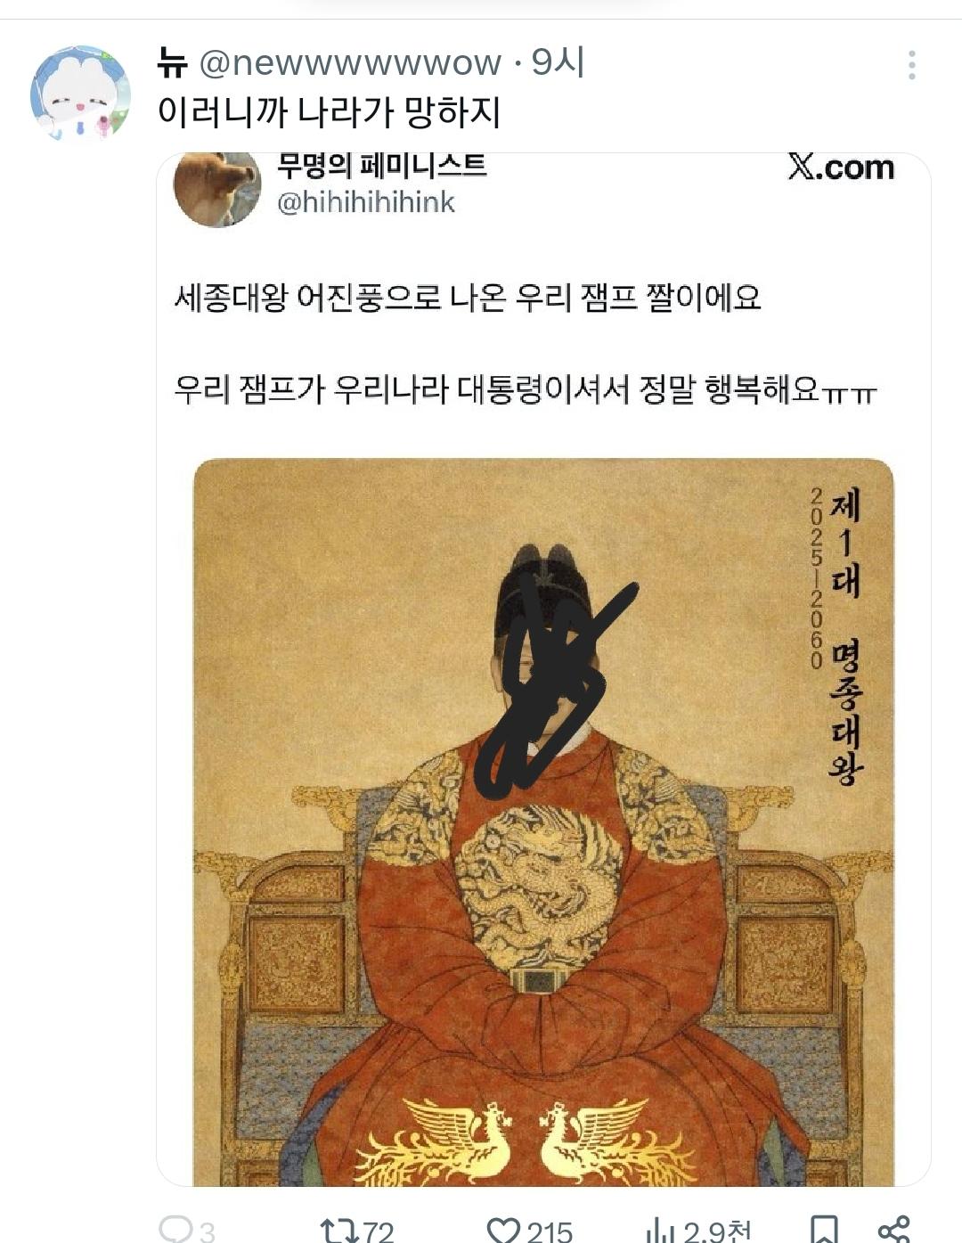This screenshot has width=962, height=1243.
Task: Tap the reply speech bubble icon
Action: [175, 1229]
